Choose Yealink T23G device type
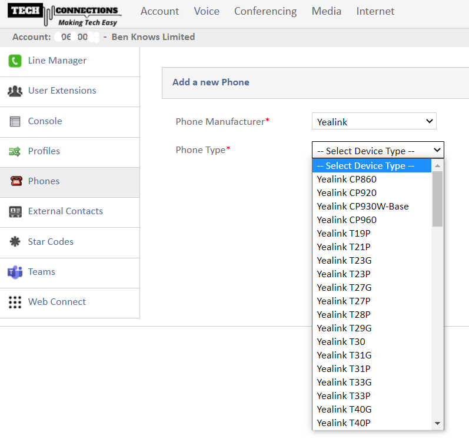The image size is (469, 442). coord(371,261)
